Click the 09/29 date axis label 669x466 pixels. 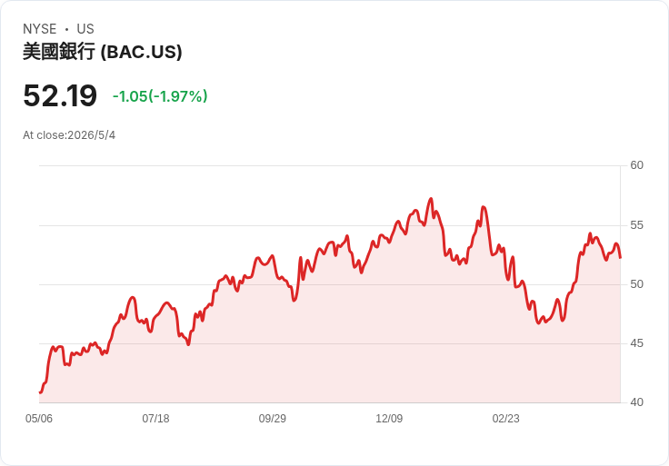[272, 418]
